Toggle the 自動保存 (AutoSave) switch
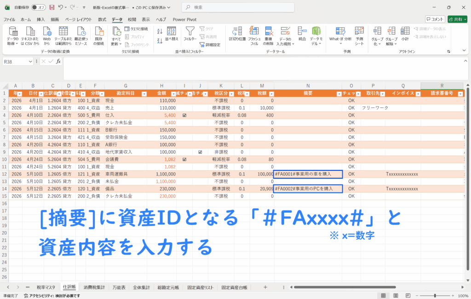The width and height of the screenshot is (471, 299). click(40, 7)
